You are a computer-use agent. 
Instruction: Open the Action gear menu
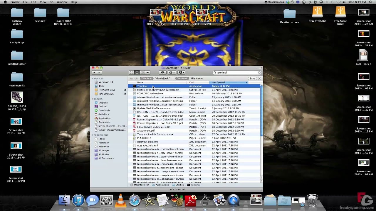coord(172,72)
